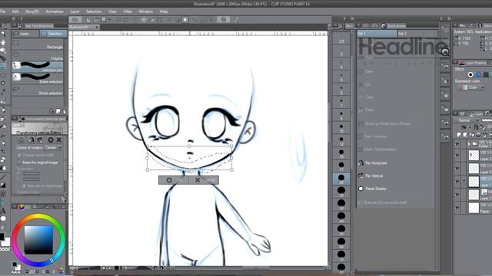Toggle visibility of the selected layer
492x276 pixels.
(x=457, y=182)
